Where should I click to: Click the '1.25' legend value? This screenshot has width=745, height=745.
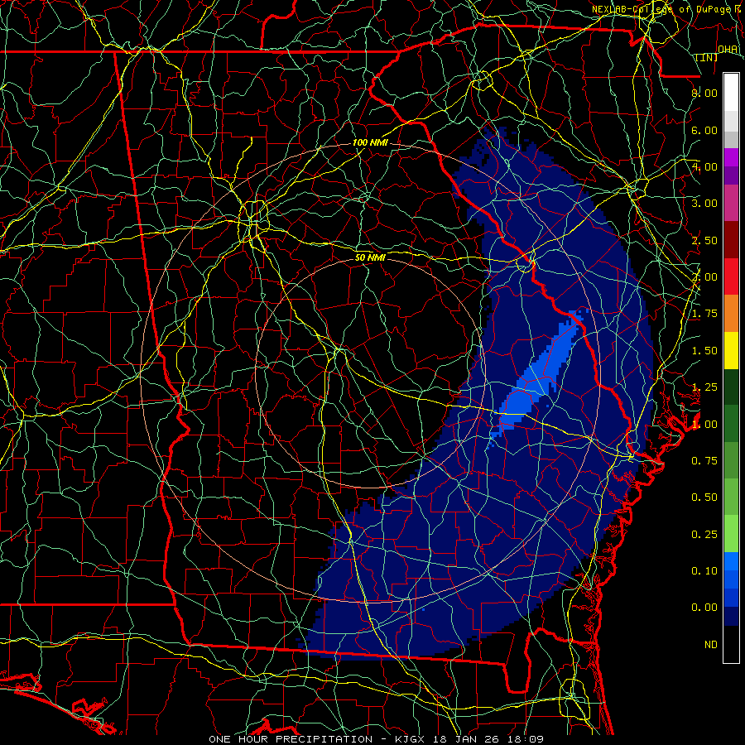coord(704,387)
